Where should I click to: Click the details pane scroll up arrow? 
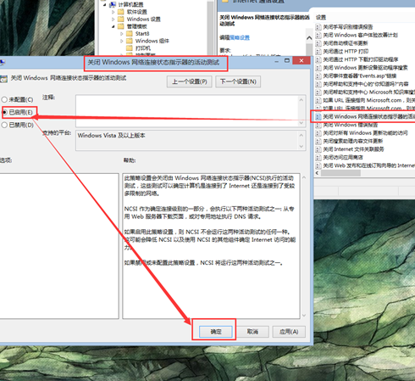click(x=309, y=38)
